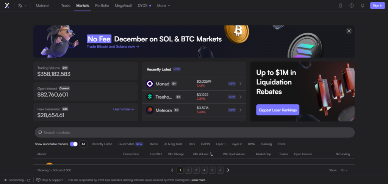Image resolution: width=388 pixels, height=184 pixels.
Task: Open the language selector dropdown
Action: pos(22,6)
